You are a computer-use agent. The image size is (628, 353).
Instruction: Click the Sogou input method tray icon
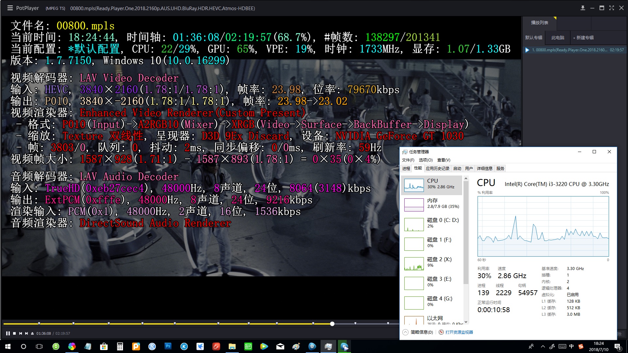pos(581,346)
